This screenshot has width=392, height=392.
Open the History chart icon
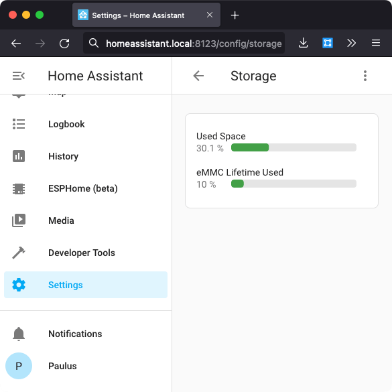[x=19, y=156]
